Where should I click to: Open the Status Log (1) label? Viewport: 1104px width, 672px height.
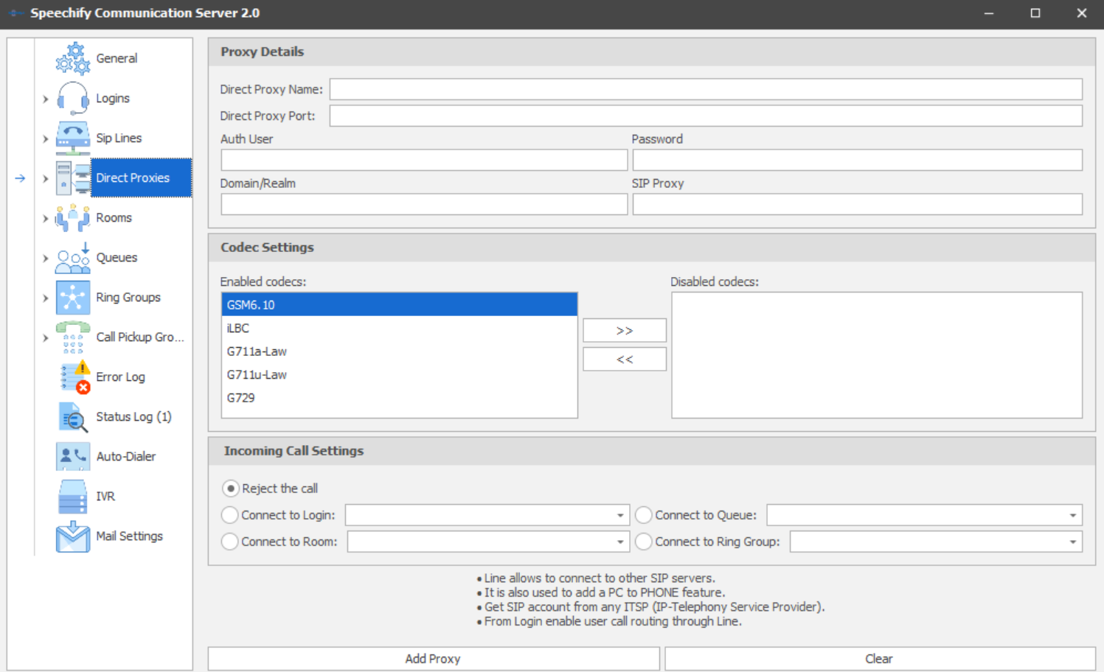click(x=133, y=416)
